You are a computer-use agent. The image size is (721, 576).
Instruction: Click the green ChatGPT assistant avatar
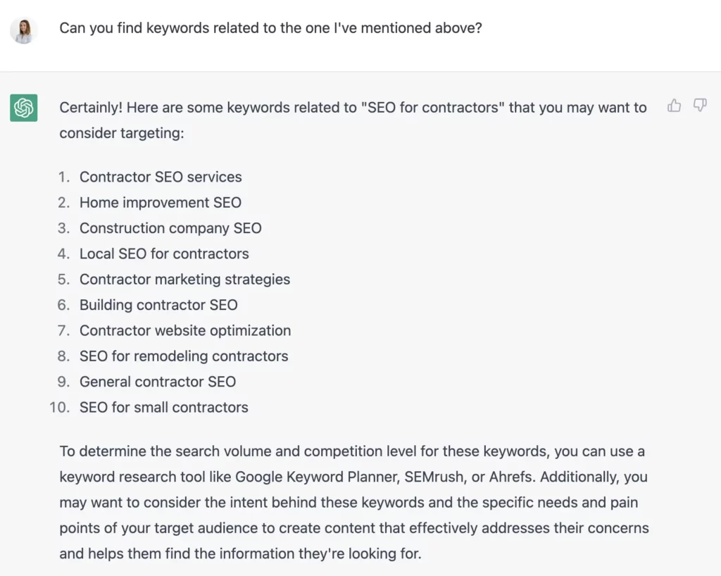point(23,108)
